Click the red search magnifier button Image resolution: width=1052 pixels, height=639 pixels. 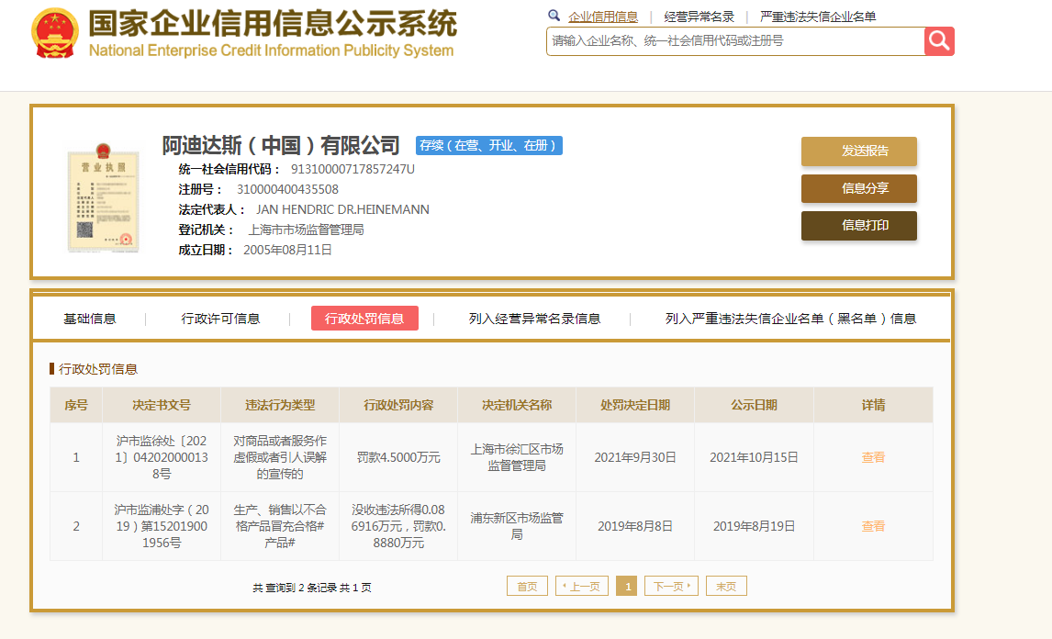point(938,41)
